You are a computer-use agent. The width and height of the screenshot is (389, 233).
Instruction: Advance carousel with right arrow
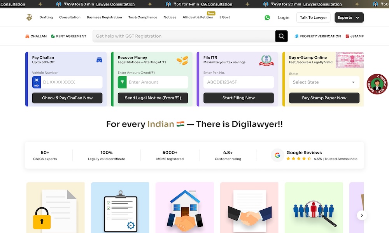362,215
